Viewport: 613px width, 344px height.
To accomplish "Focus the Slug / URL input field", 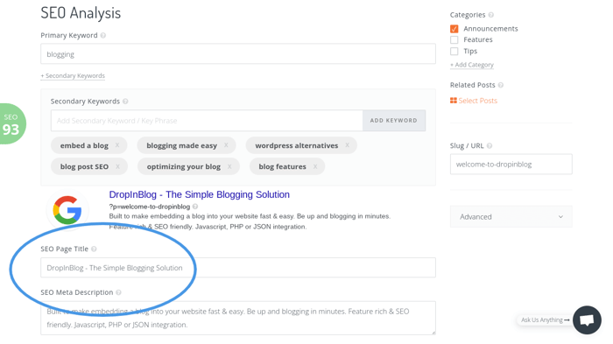I will click(511, 165).
